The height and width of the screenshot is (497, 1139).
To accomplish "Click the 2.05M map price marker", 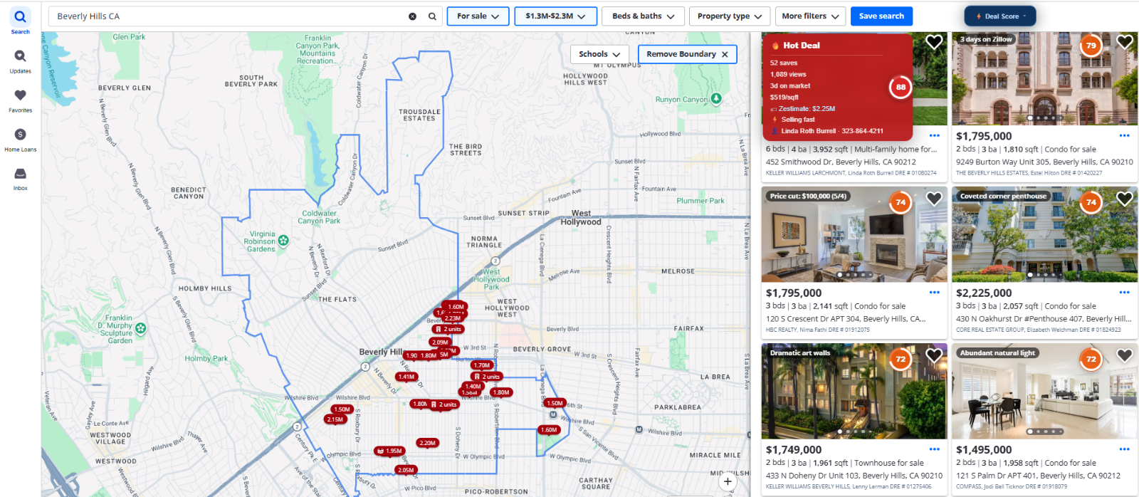I will pos(406,470).
